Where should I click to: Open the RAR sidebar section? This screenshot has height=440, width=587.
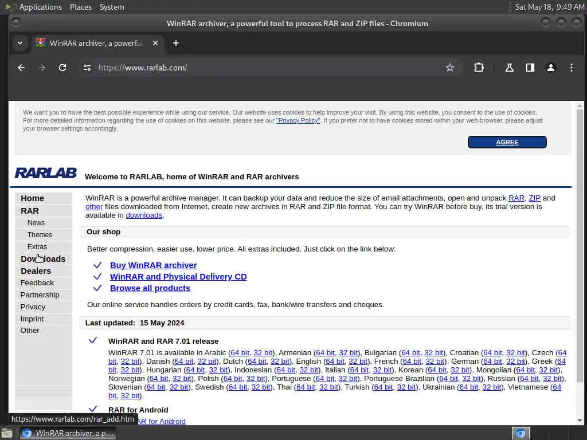30,211
